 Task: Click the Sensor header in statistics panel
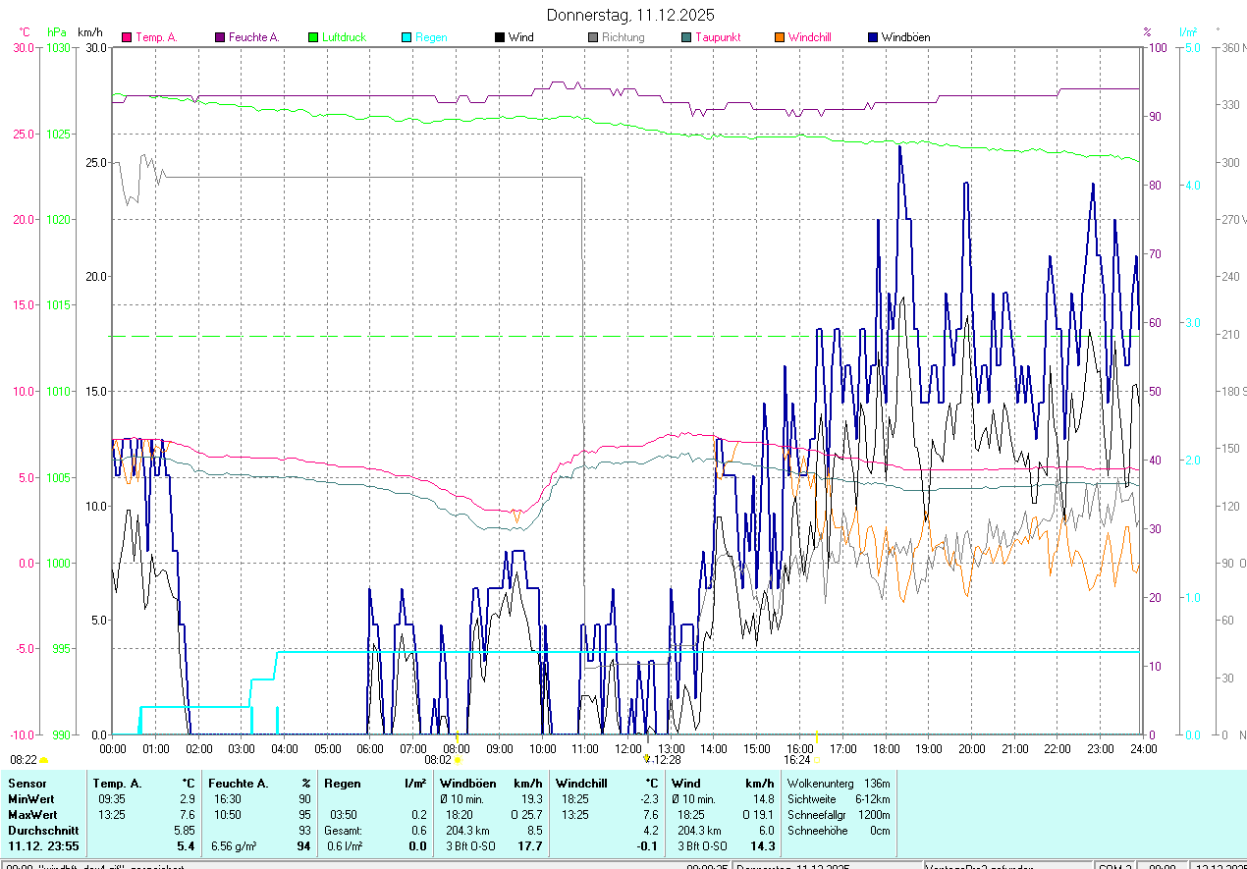click(27, 784)
